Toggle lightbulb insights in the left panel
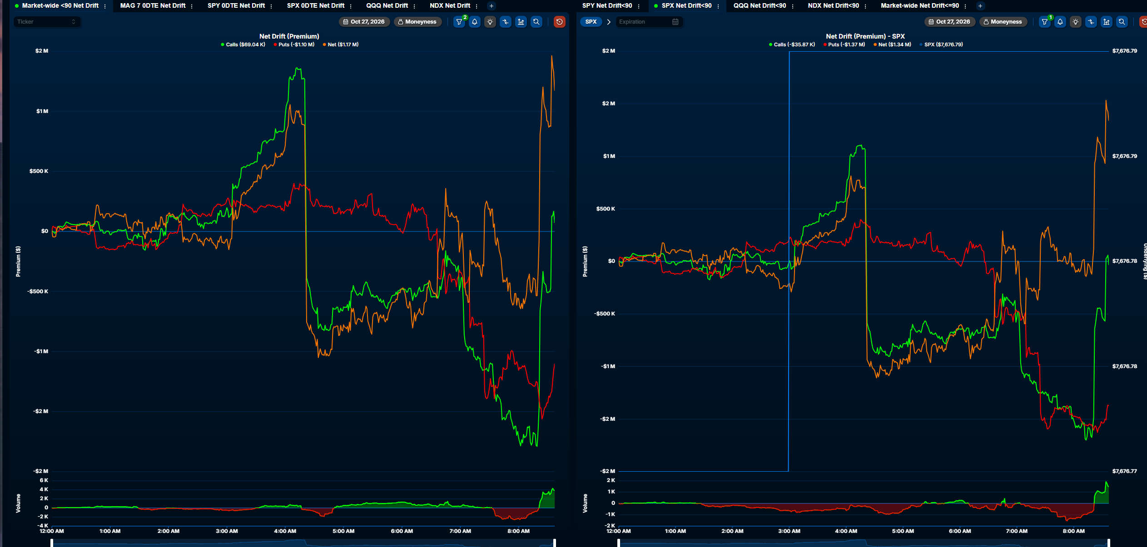 click(490, 22)
